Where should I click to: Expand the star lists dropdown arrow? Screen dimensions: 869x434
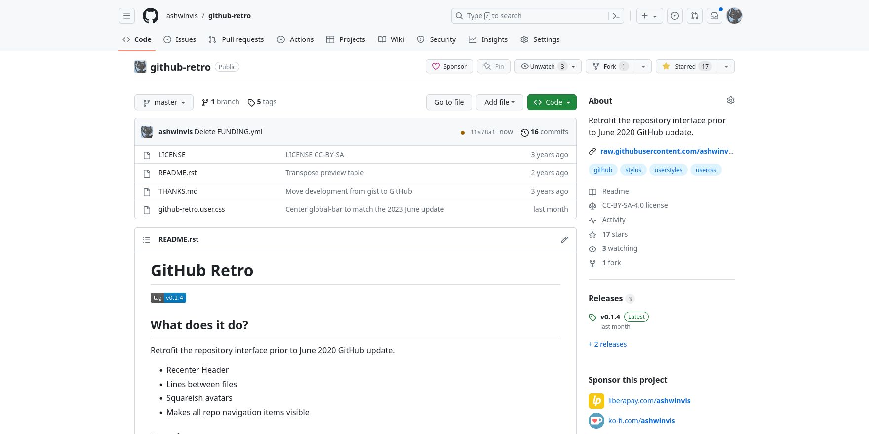726,66
